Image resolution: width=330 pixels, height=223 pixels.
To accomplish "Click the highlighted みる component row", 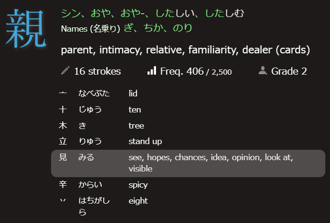I will coord(188,163).
